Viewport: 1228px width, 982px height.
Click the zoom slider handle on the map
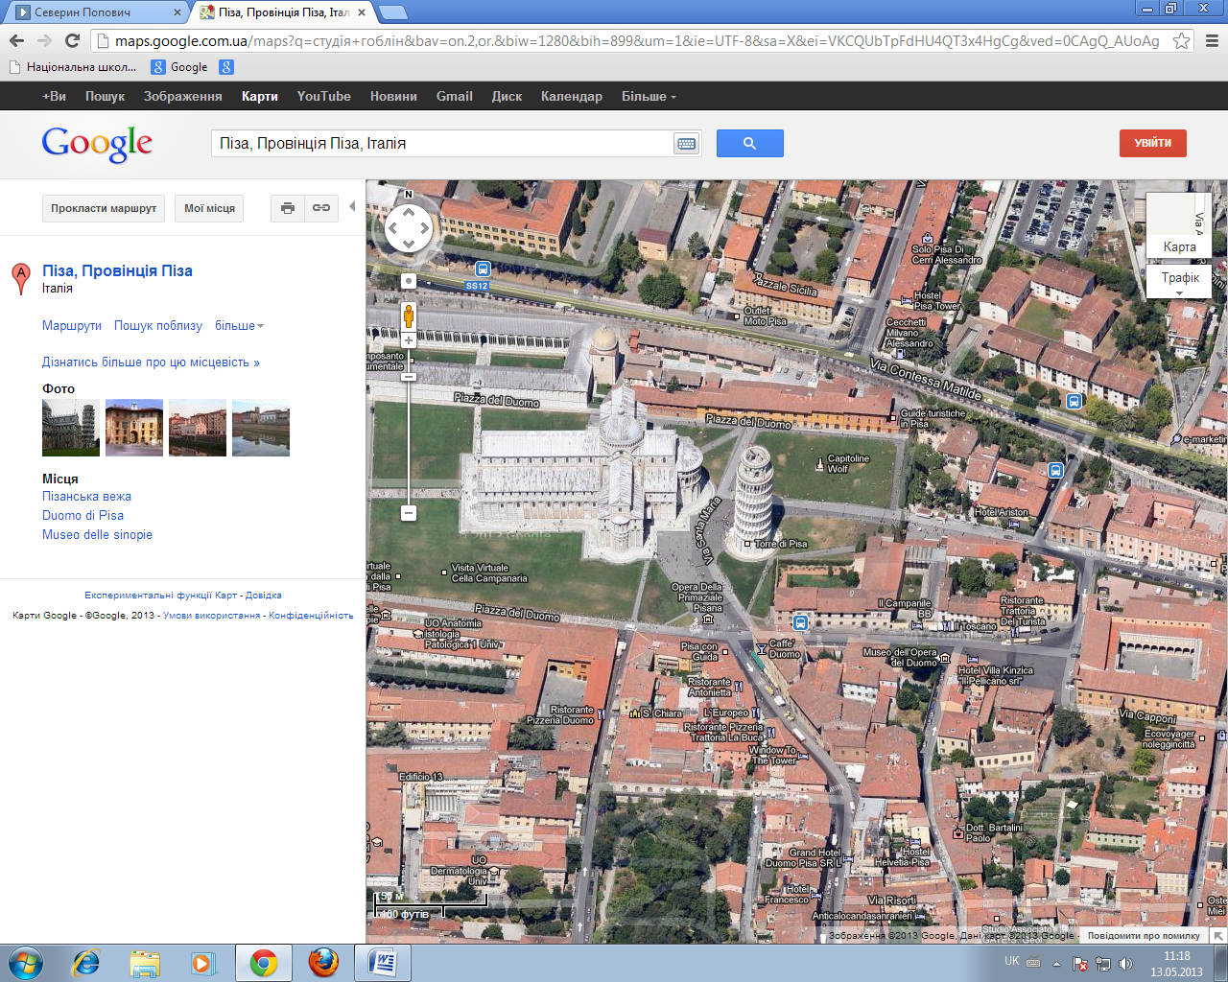click(408, 377)
